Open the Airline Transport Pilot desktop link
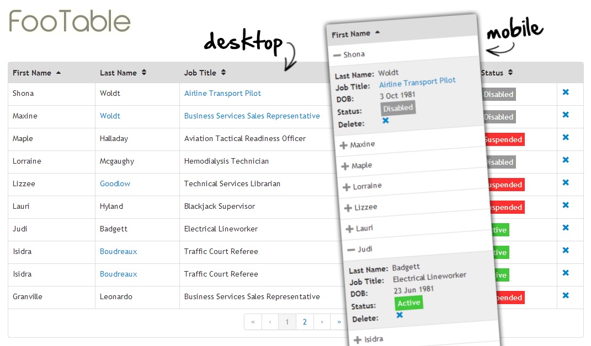591x346 pixels. (x=222, y=93)
